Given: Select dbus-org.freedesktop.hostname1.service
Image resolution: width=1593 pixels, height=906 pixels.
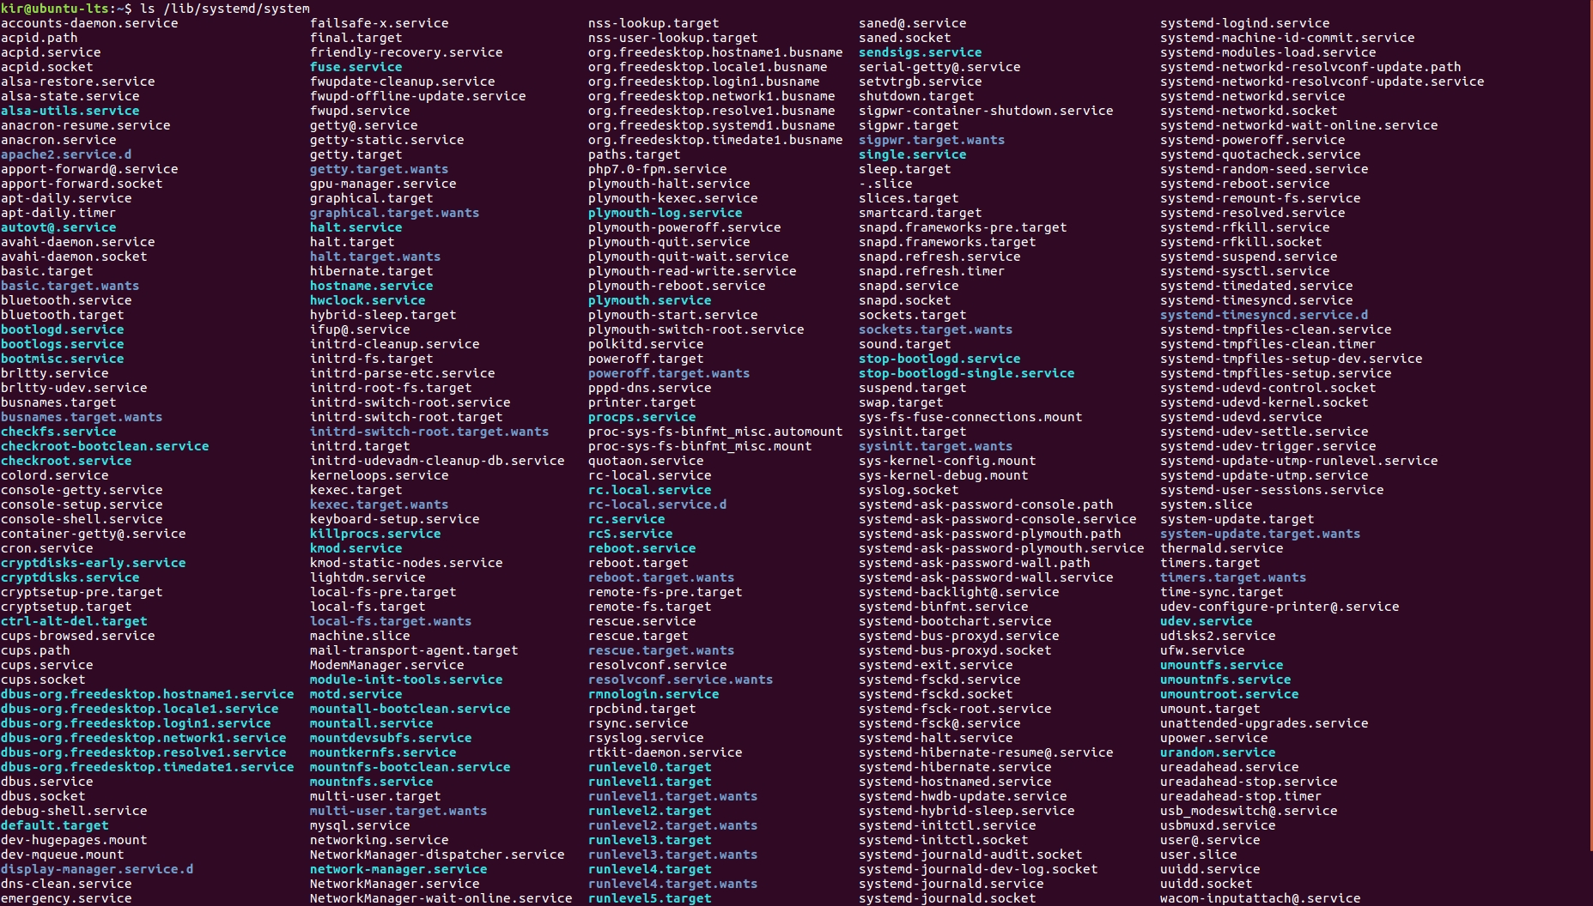Looking at the screenshot, I should click(148, 694).
